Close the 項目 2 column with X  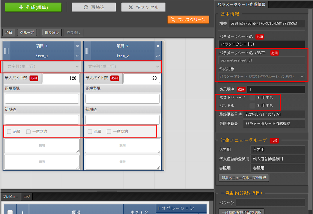coord(158,46)
